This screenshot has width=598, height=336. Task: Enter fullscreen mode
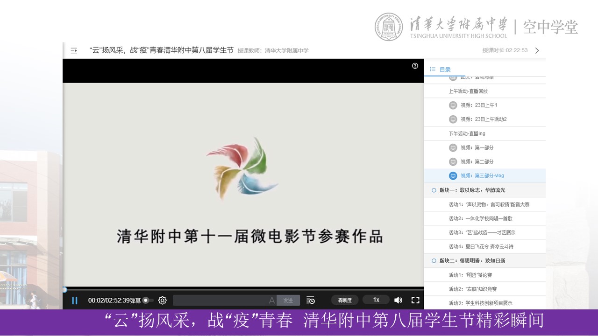coord(415,301)
